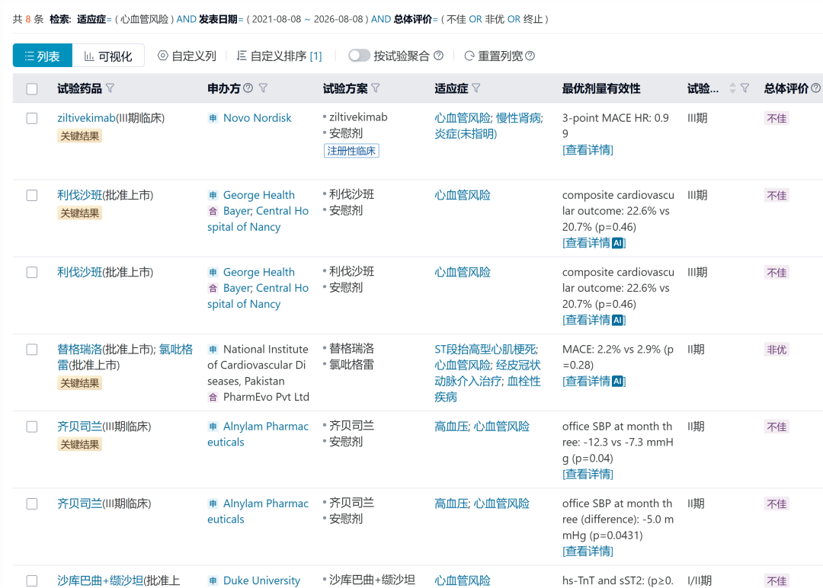The width and height of the screenshot is (823, 588).
Task: Click Duke University company icon
Action: coord(213,580)
